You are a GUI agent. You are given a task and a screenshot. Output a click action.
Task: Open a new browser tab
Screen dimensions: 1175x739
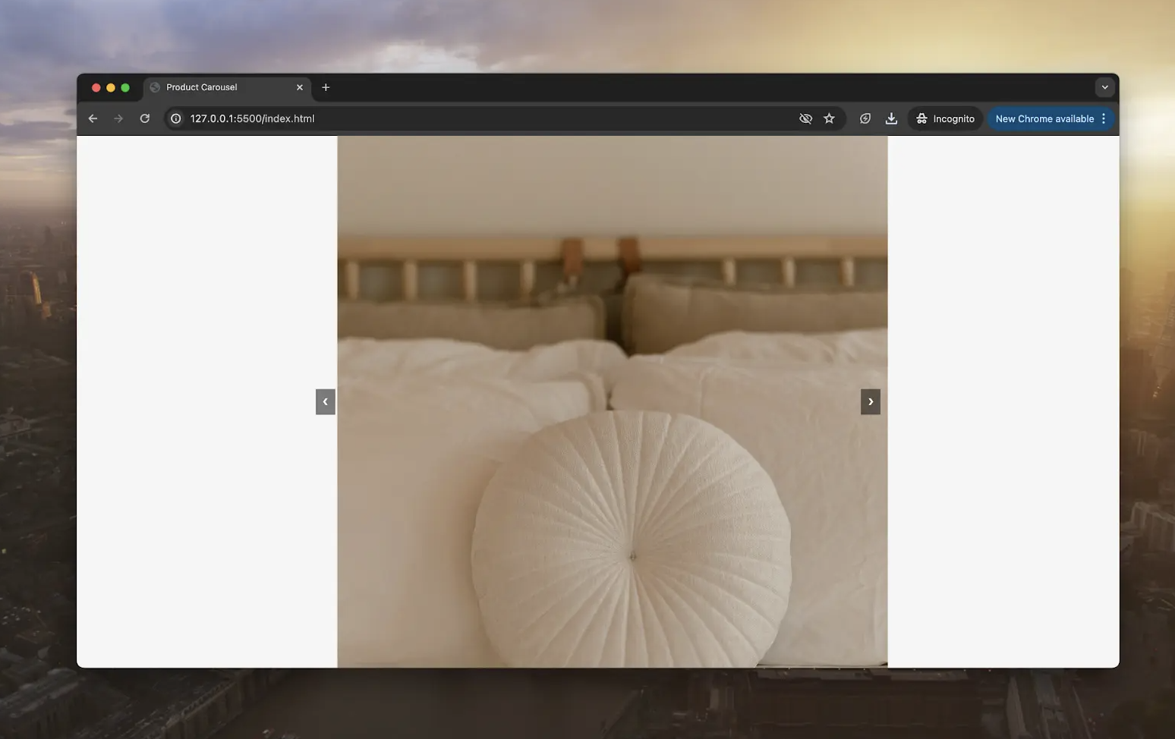[x=326, y=87]
